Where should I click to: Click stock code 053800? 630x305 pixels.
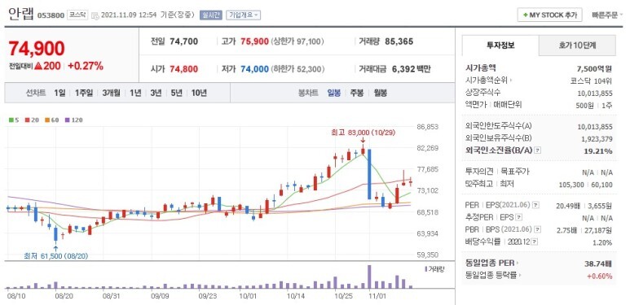51,15
